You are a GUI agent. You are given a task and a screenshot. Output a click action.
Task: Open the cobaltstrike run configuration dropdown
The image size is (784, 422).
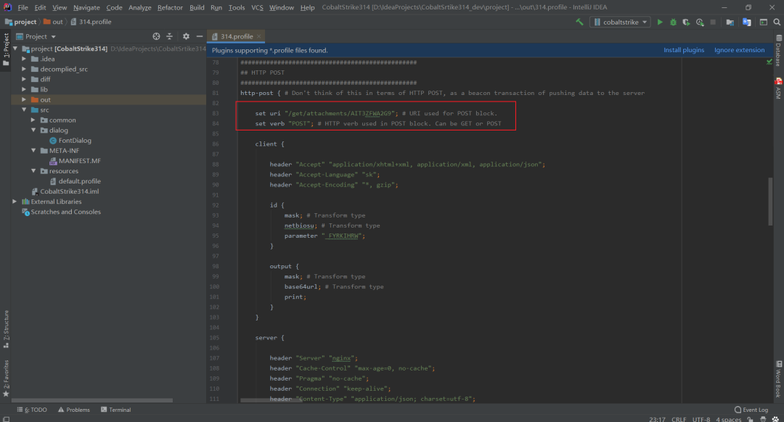(620, 22)
